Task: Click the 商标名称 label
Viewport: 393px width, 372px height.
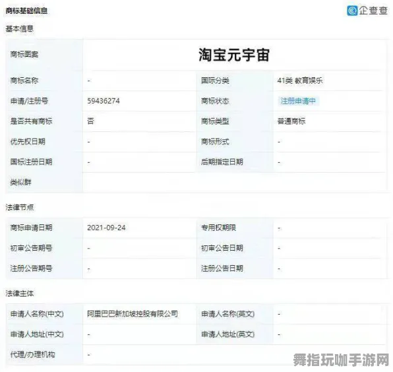Action: click(x=24, y=80)
